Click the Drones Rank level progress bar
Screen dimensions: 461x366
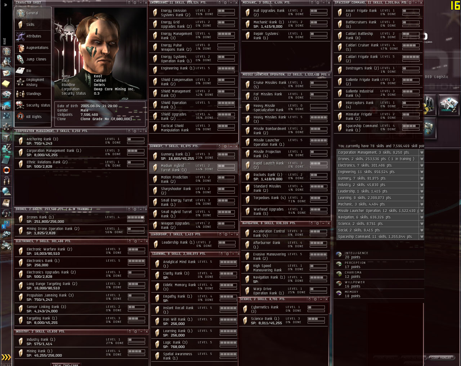(136, 217)
